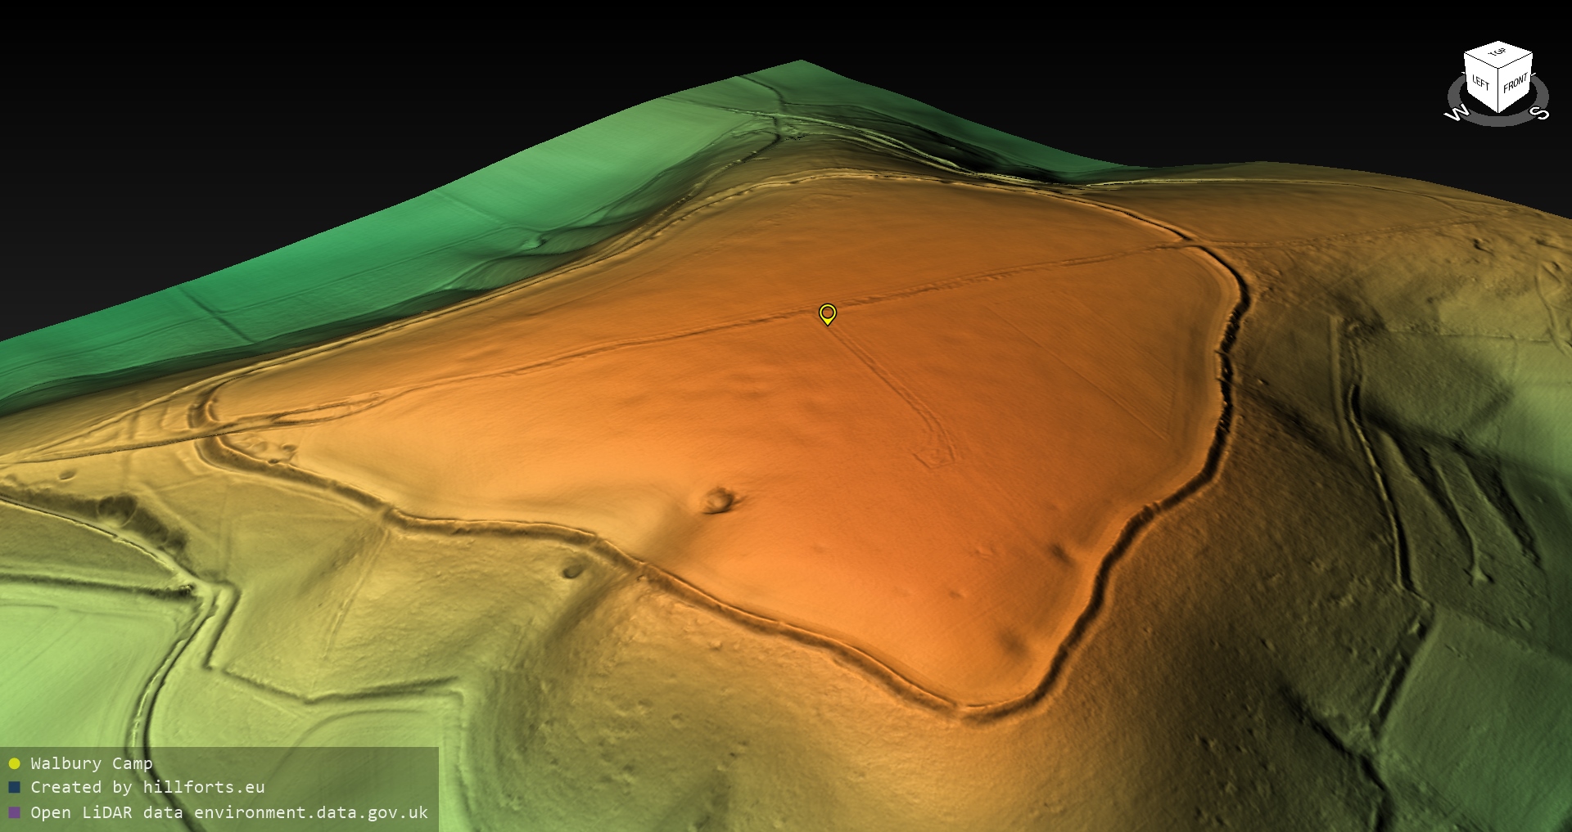Select the yellow location pin on the terrain
The height and width of the screenshot is (832, 1572).
click(828, 313)
